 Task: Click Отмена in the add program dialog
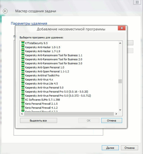(112, 121)
